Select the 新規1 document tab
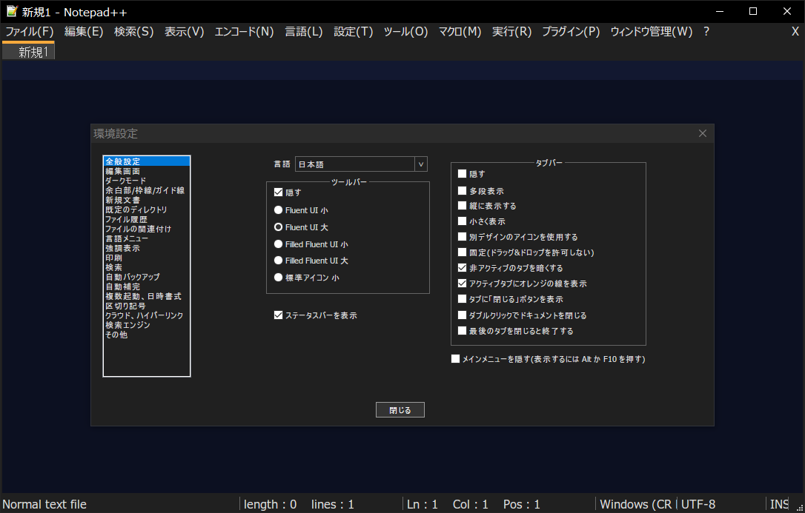 coord(28,52)
